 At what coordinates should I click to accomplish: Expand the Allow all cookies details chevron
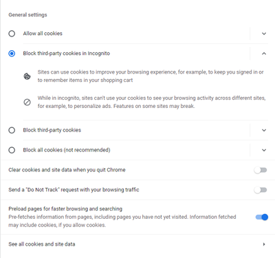[264, 34]
